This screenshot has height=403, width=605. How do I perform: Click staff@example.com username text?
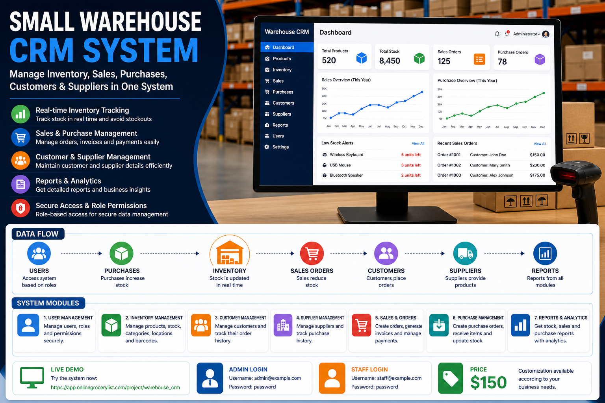[x=399, y=378]
